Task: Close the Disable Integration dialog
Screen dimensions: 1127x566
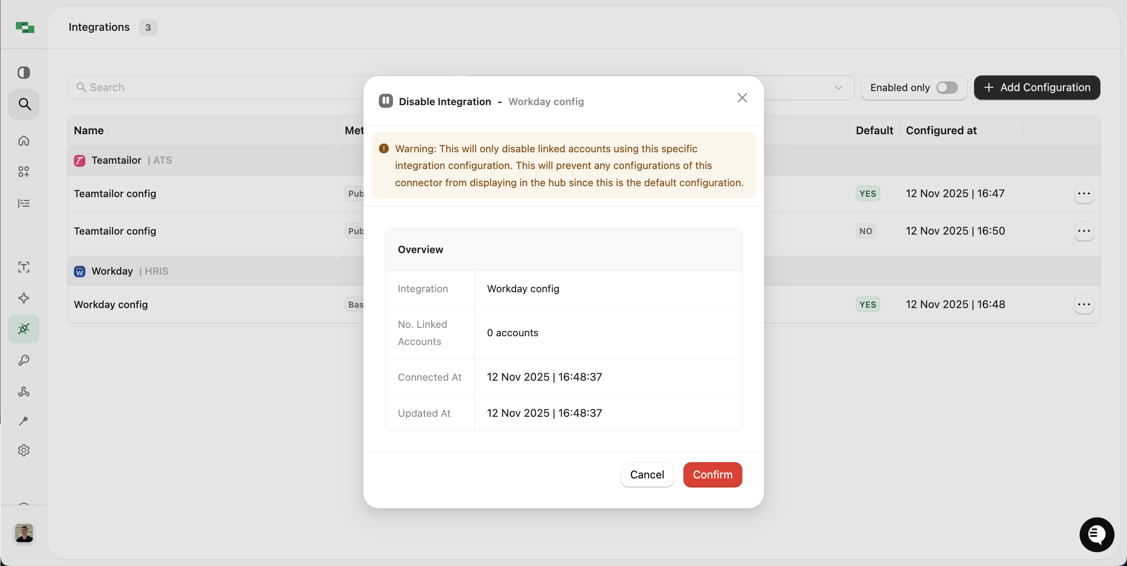Action: 742,98
